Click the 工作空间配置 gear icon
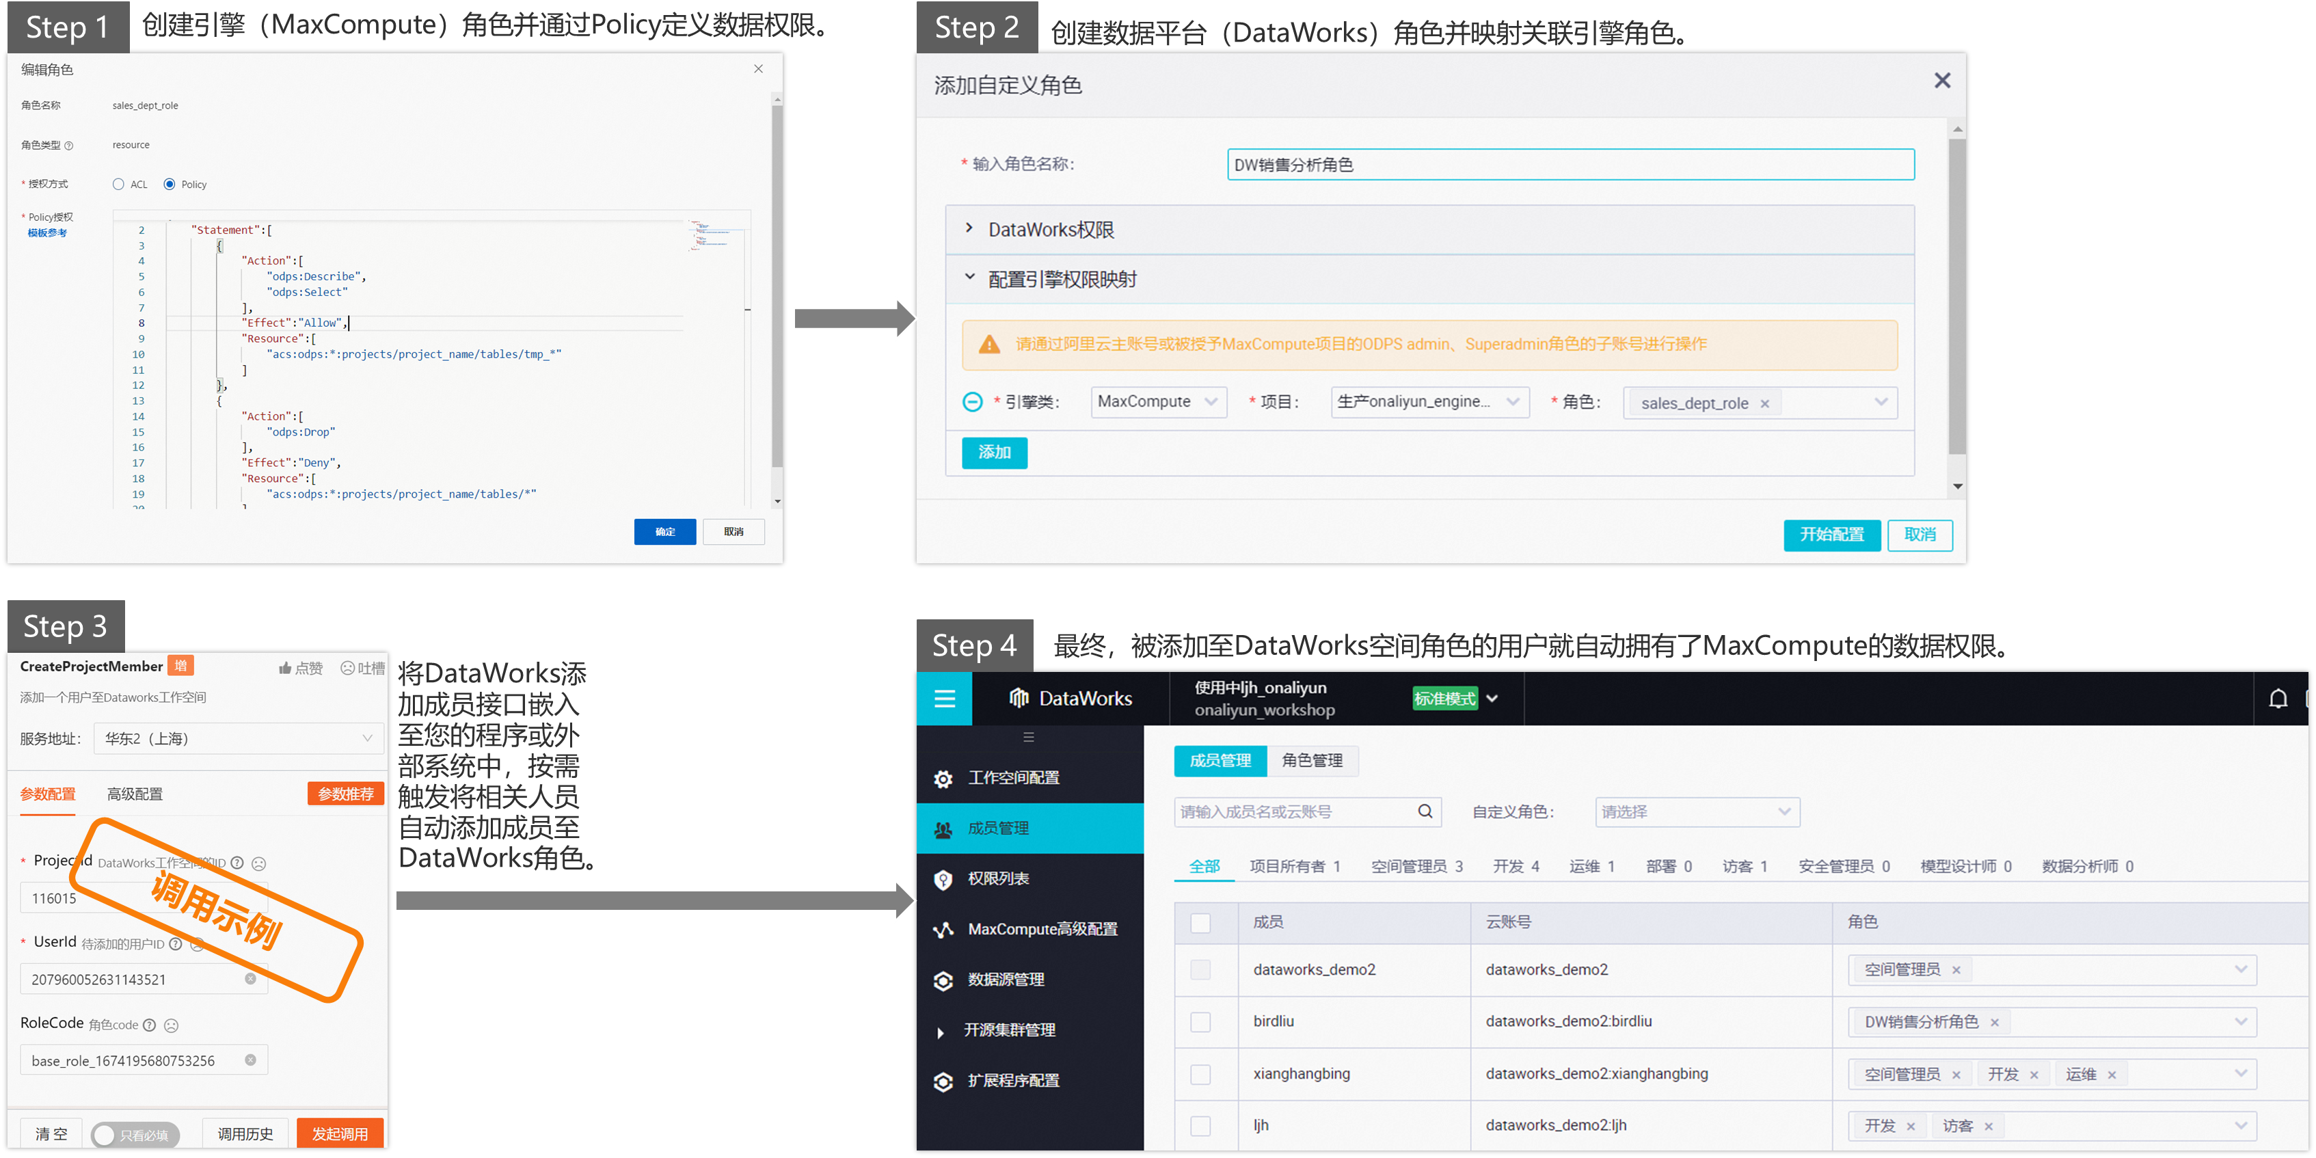2316x1158 pixels. [x=942, y=779]
